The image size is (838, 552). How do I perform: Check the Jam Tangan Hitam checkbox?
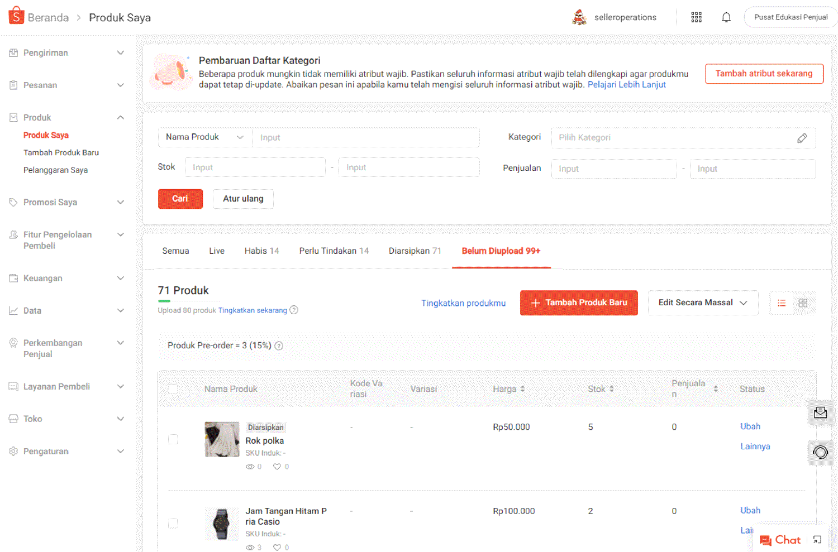[x=173, y=524]
